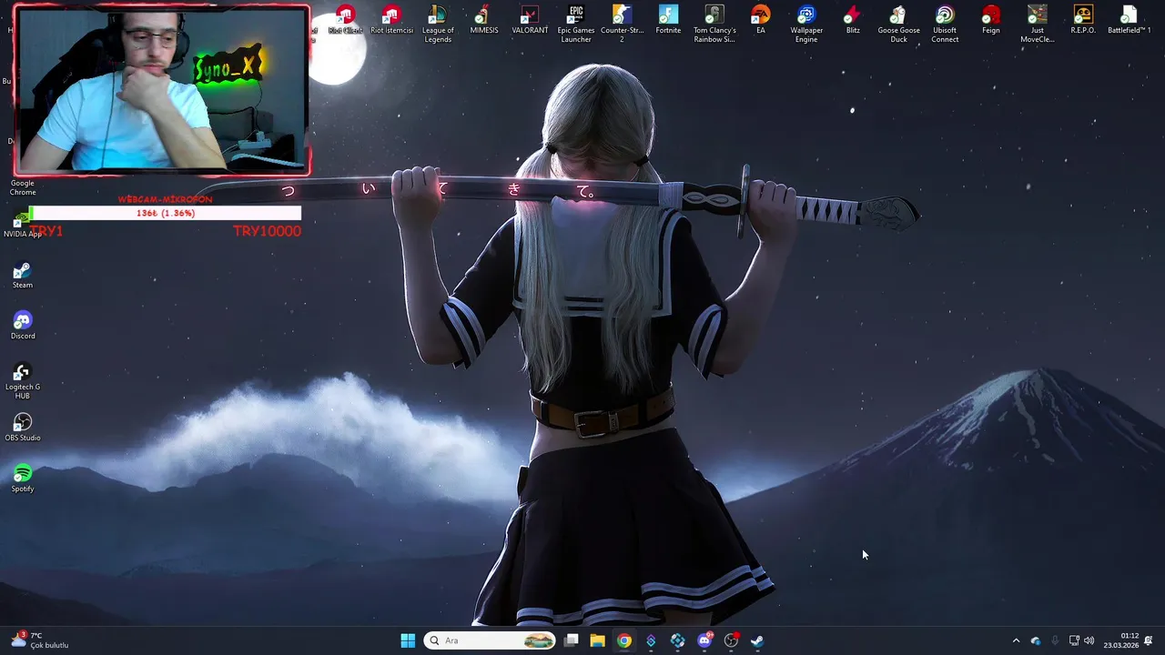Open the volume speaker tray icon
Image resolution: width=1165 pixels, height=655 pixels.
point(1089,640)
